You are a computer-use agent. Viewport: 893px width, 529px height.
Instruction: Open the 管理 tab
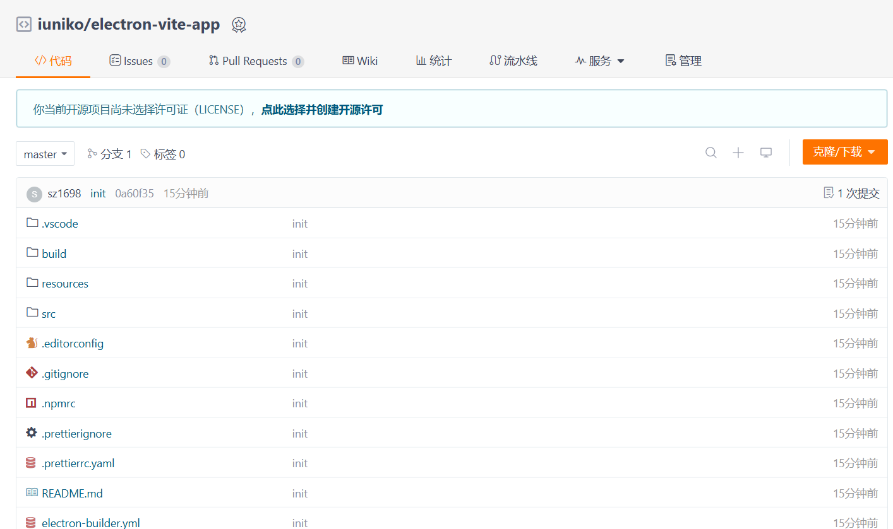(x=683, y=61)
